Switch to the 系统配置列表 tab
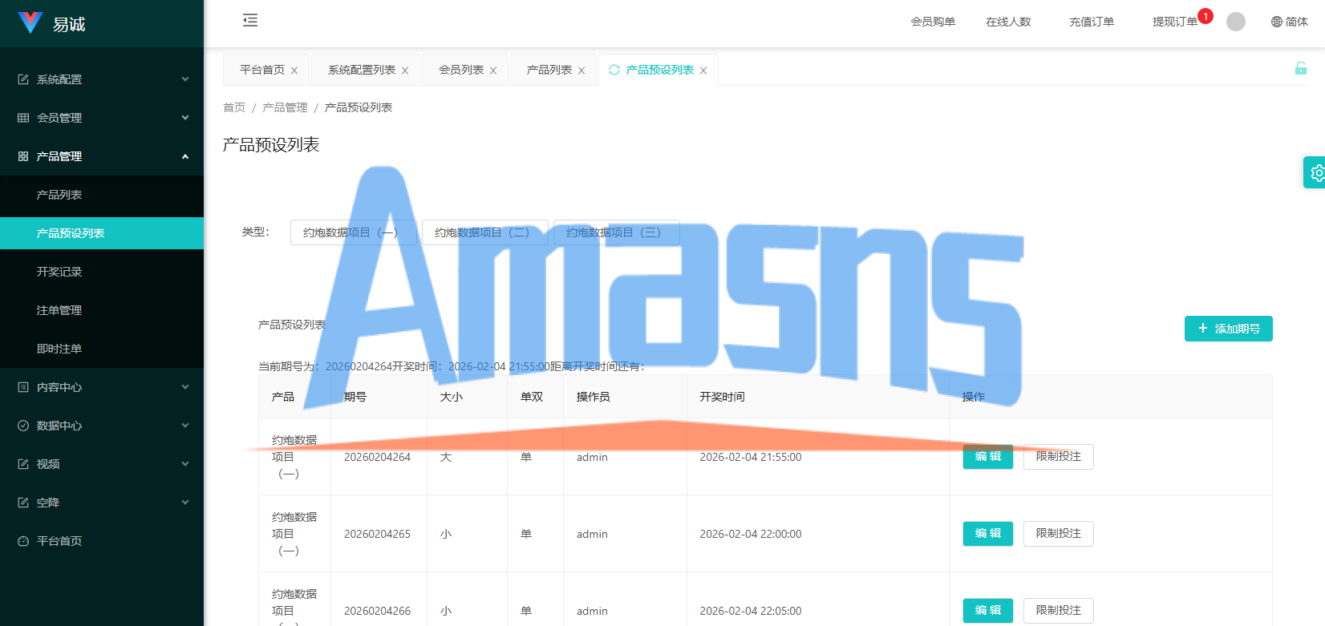The width and height of the screenshot is (1325, 626). 362,70
